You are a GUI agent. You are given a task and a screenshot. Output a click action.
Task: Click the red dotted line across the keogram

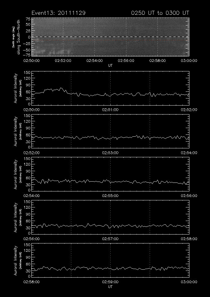[x=110, y=40]
